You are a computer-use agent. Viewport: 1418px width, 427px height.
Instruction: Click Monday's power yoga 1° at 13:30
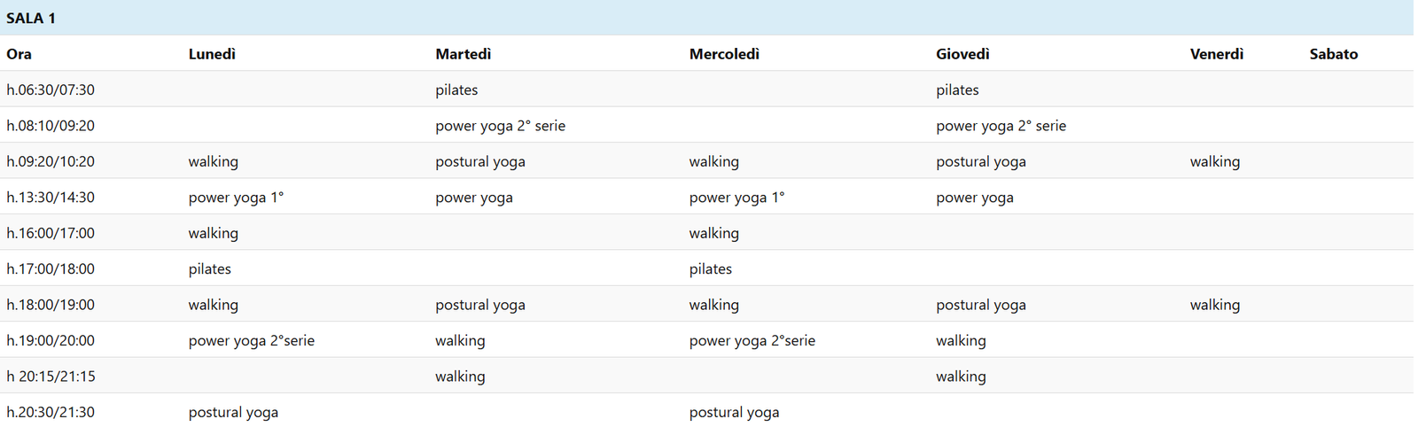pyautogui.click(x=236, y=198)
